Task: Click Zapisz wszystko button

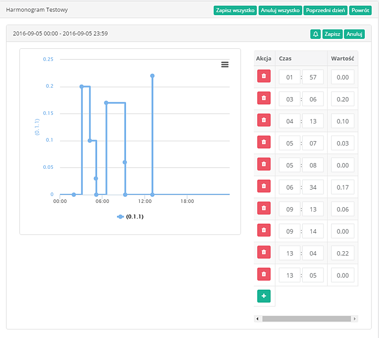Action: (x=235, y=10)
